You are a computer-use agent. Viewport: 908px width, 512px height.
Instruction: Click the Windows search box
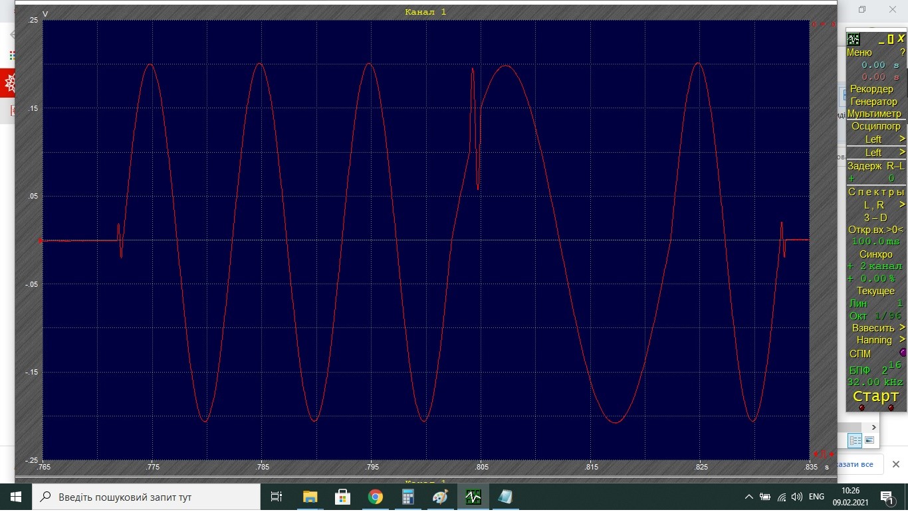146,497
